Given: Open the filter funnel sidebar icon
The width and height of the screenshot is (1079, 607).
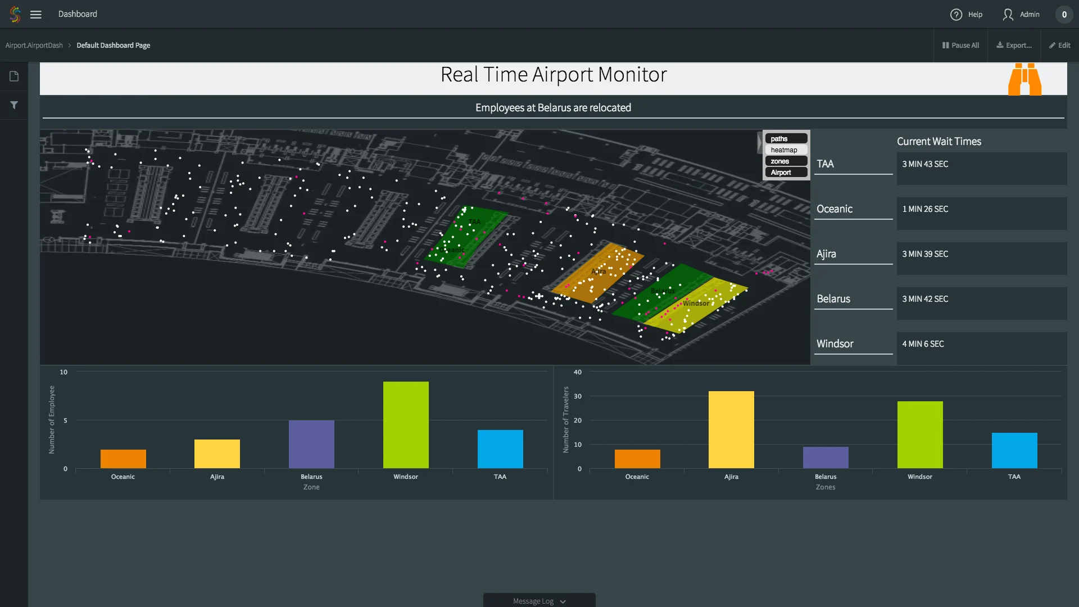Looking at the screenshot, I should [x=14, y=105].
